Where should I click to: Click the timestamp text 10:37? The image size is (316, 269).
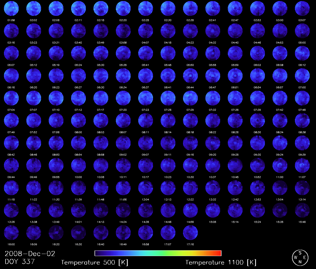coord(213,177)
